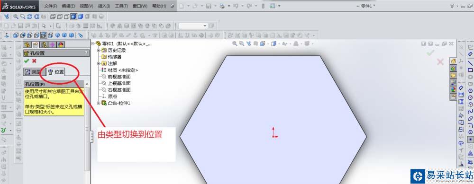
Task: Switch to the Front standard view
Action: point(16,35)
